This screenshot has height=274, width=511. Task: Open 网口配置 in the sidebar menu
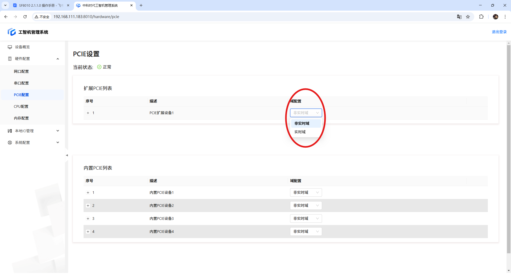21,71
